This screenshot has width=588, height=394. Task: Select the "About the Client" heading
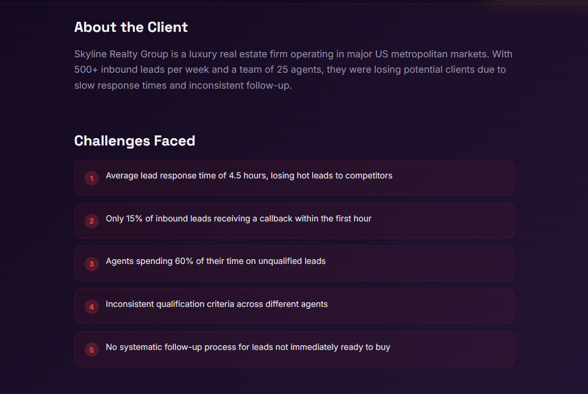point(131,27)
